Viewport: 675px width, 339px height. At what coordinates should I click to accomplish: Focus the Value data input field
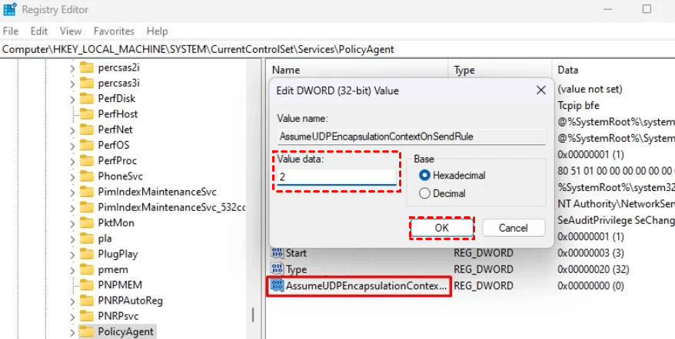click(x=337, y=176)
